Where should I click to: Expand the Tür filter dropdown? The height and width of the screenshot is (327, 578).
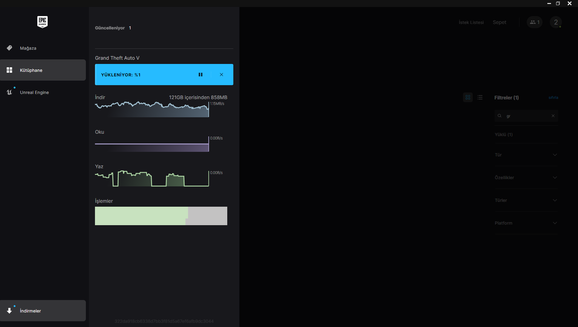pos(526,155)
